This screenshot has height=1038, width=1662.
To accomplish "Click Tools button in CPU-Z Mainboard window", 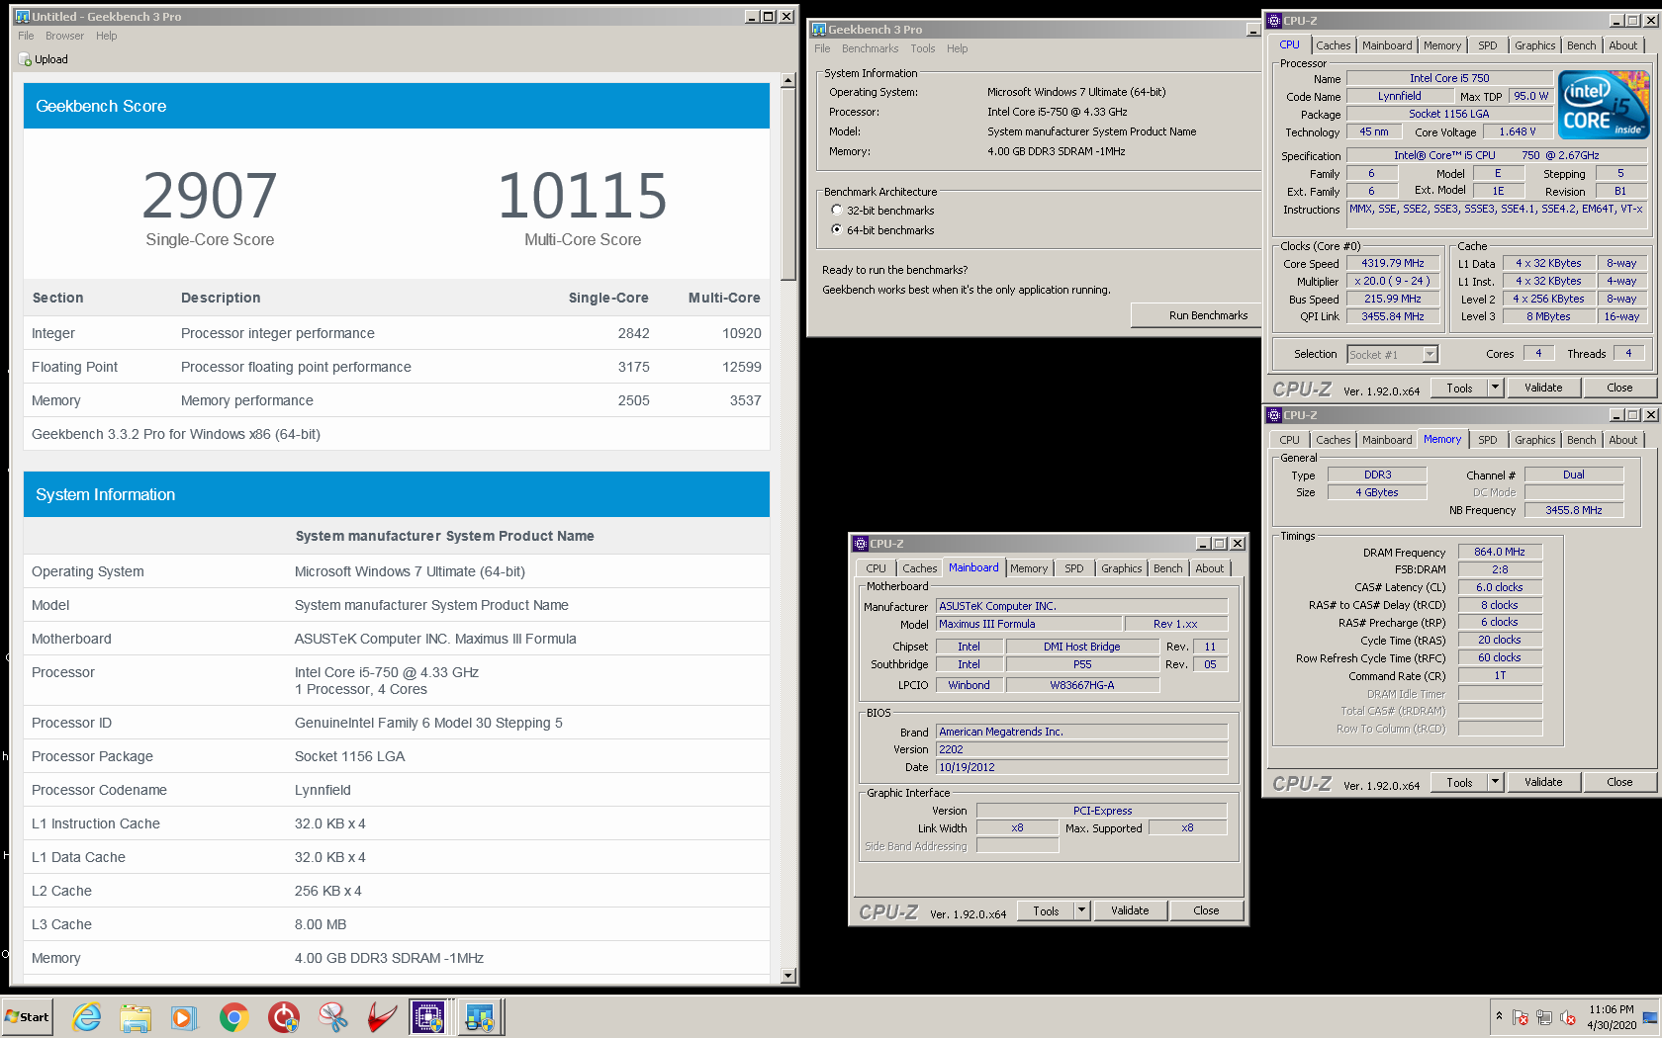I will 1046,910.
